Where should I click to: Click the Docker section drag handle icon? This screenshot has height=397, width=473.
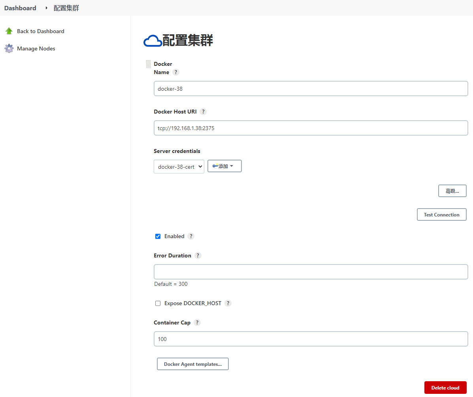[149, 64]
